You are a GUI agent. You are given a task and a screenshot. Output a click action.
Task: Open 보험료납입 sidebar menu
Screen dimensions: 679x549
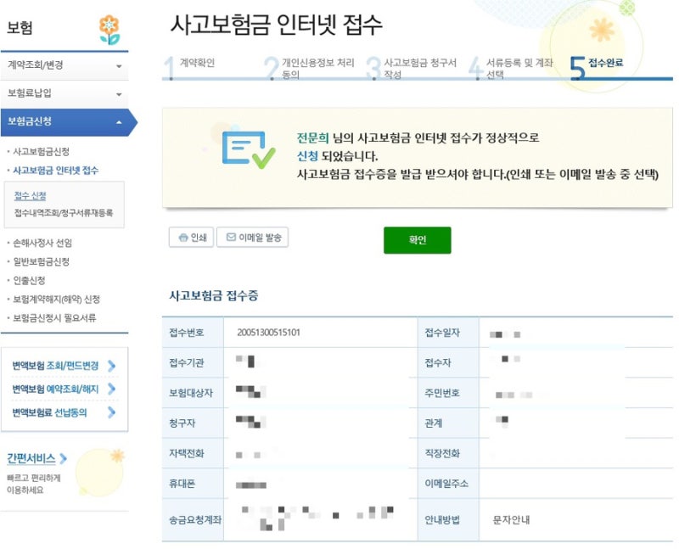pyautogui.click(x=65, y=94)
